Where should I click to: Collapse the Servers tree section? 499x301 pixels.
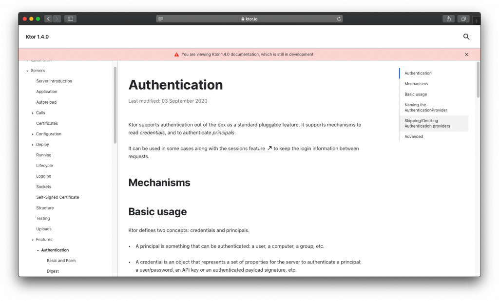(x=27, y=71)
